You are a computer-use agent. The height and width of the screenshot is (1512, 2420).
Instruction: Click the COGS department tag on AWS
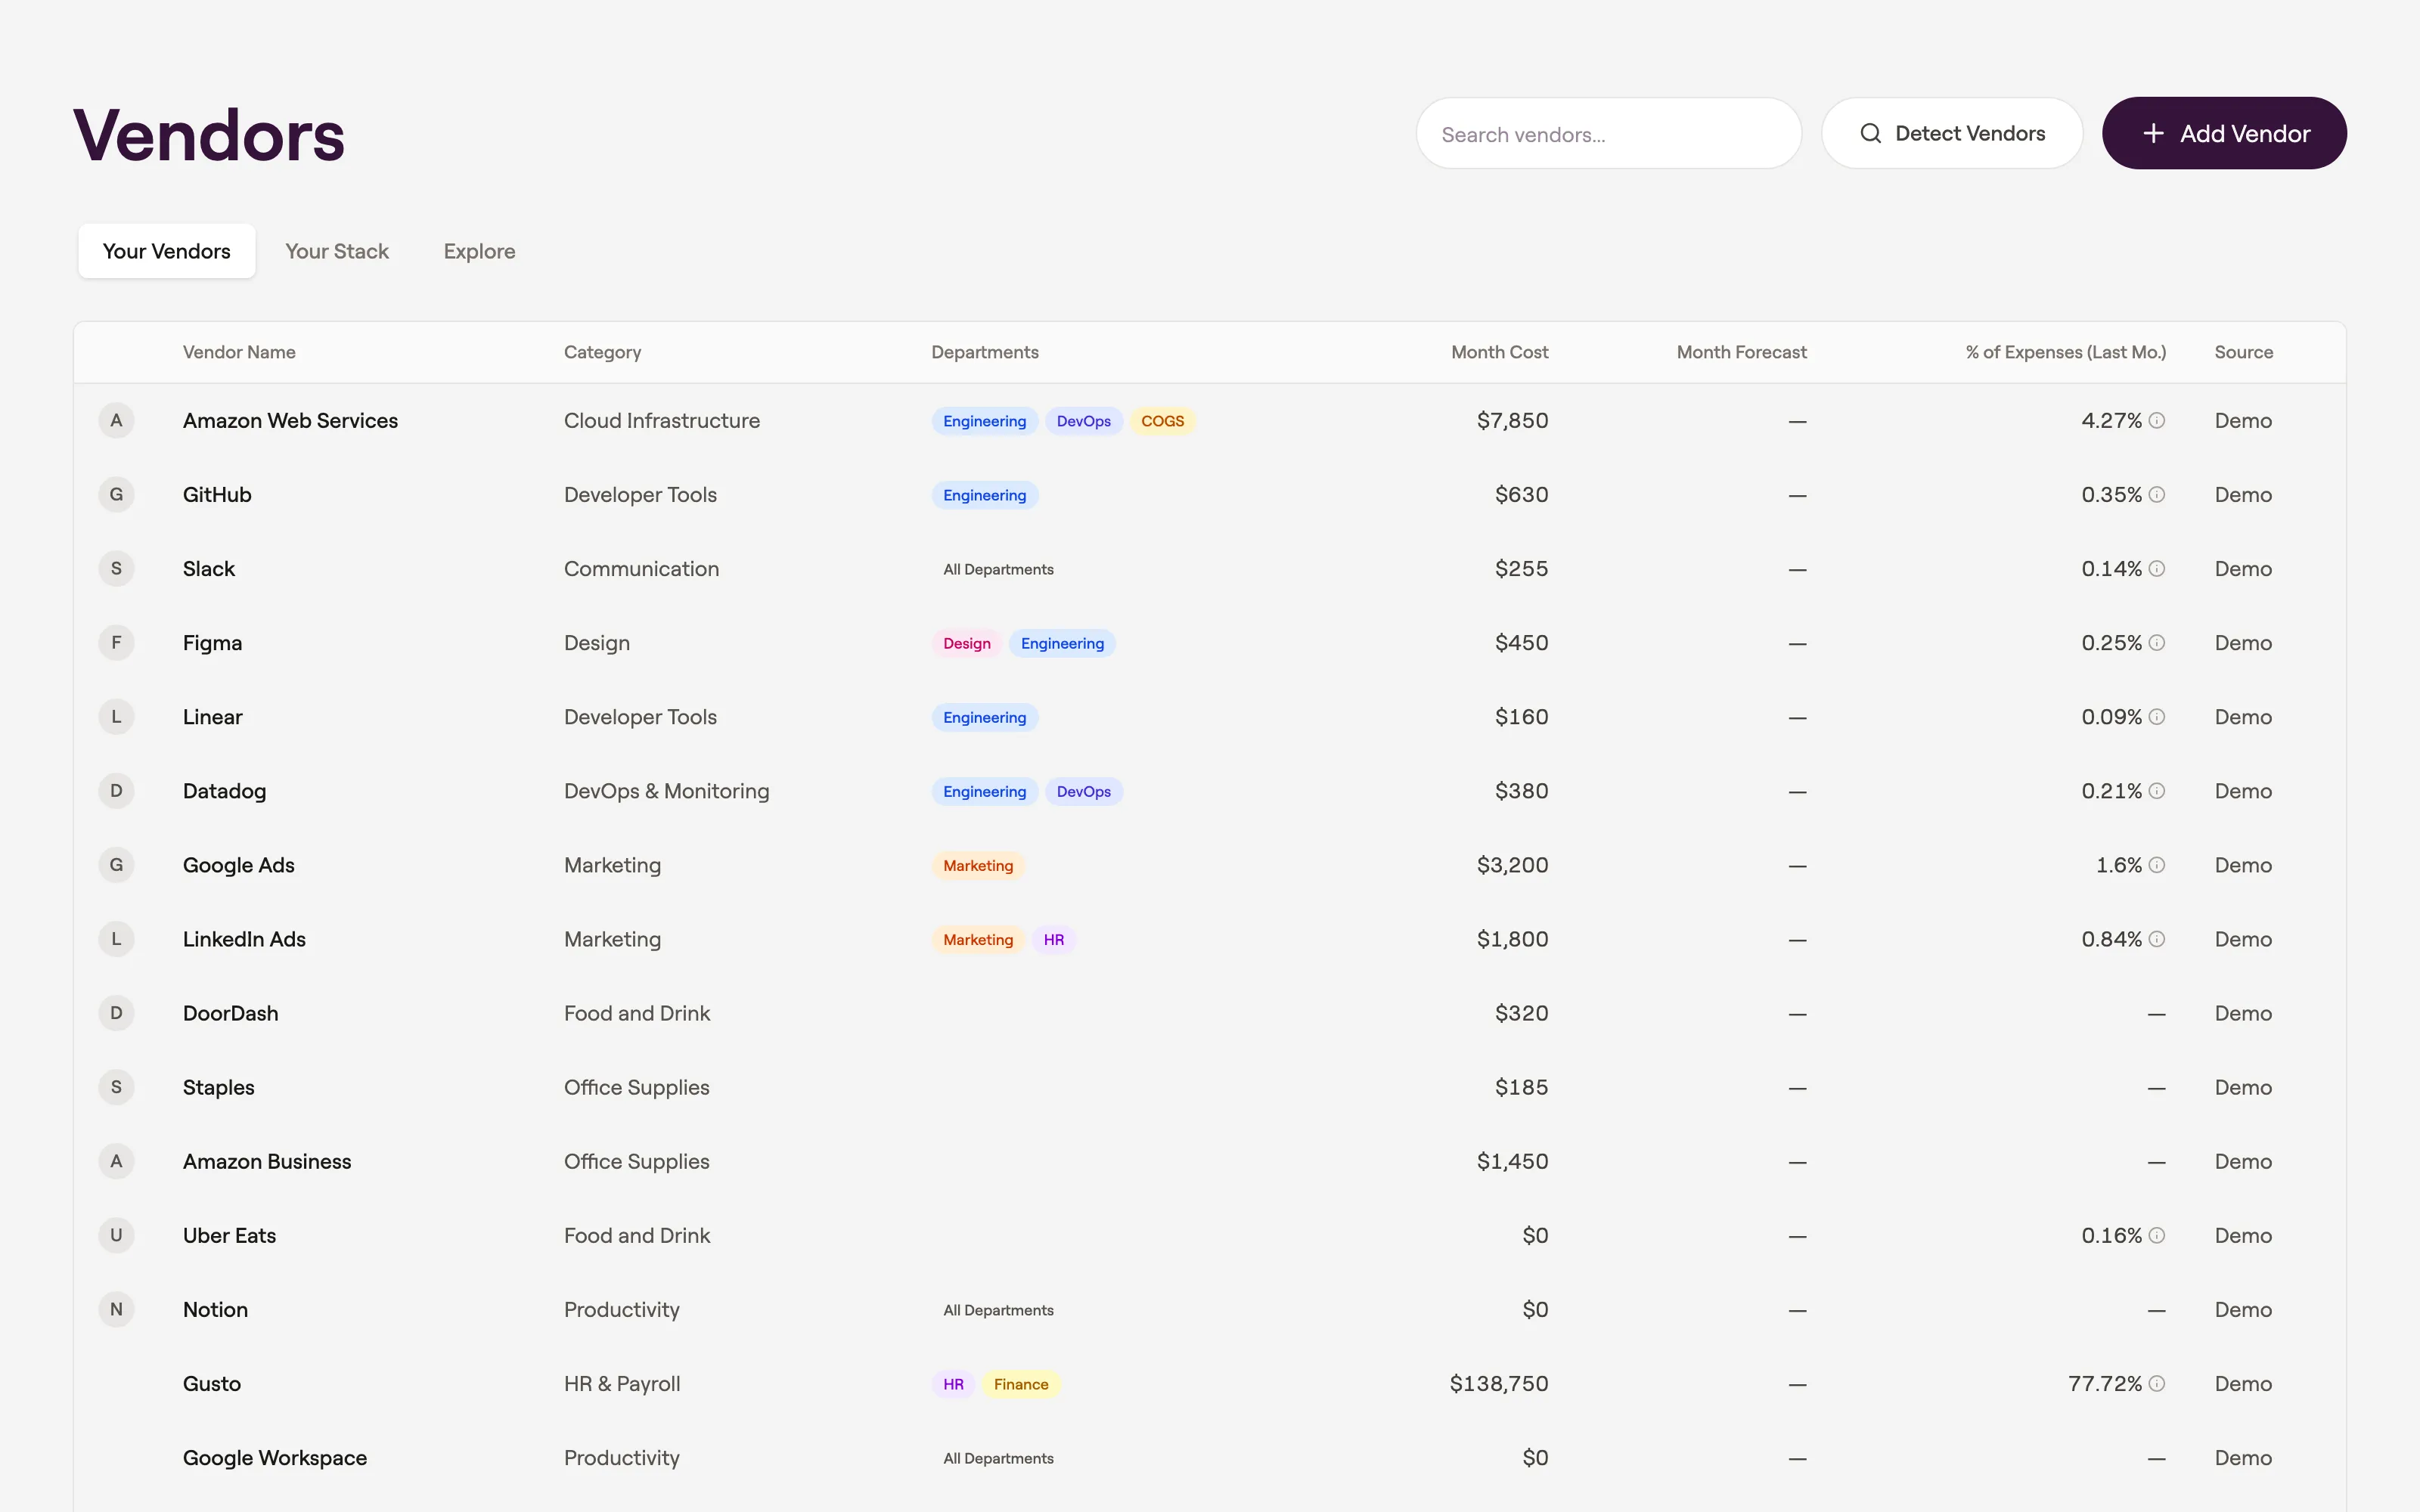point(1163,421)
